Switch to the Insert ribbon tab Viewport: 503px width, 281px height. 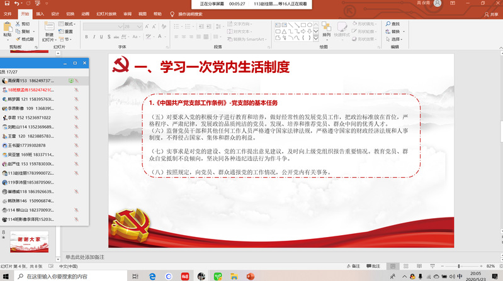coord(40,13)
